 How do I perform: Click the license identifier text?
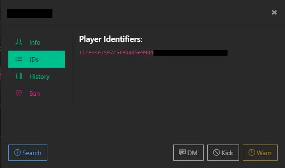click(116, 52)
